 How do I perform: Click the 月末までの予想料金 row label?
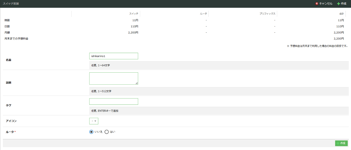(16, 39)
